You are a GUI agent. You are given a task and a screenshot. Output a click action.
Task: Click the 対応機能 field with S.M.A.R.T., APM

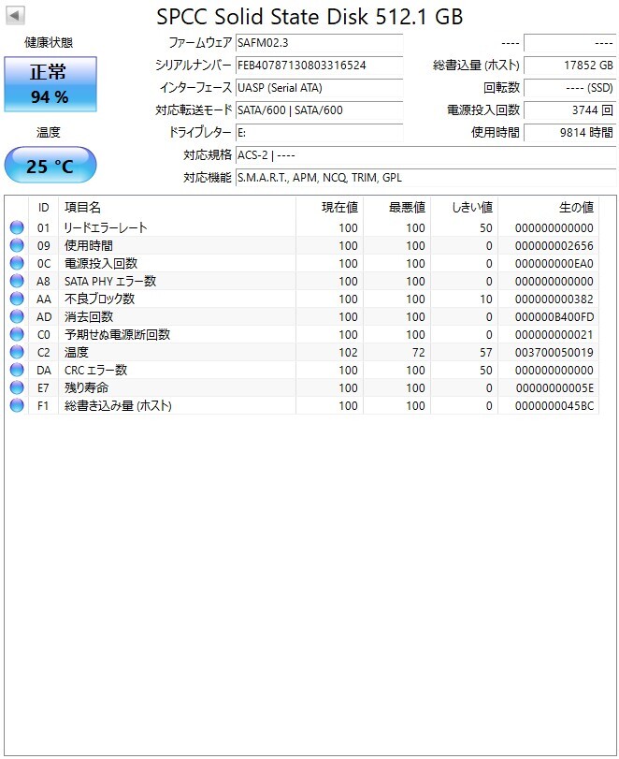pos(425,178)
